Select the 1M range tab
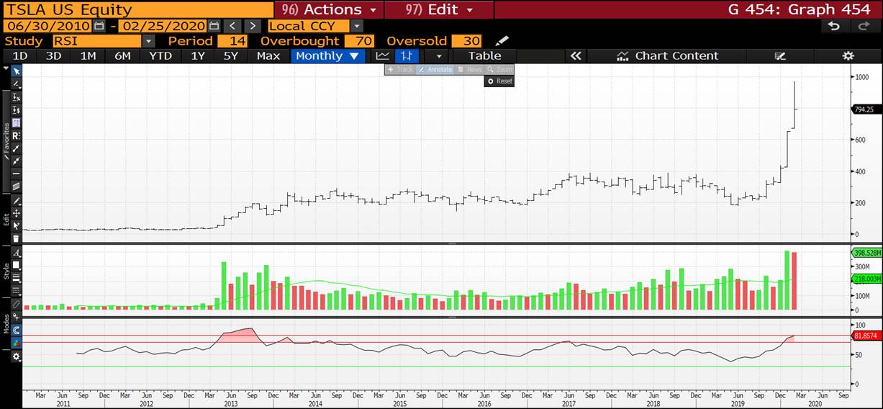The image size is (883, 409). point(88,55)
